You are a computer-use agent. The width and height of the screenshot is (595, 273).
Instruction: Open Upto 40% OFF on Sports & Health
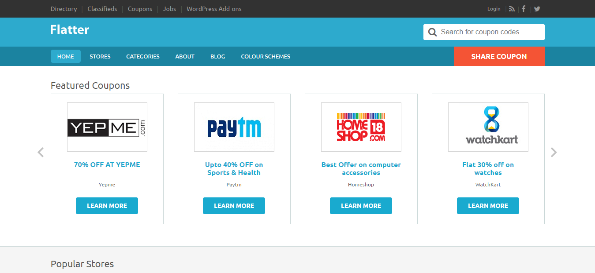(x=234, y=169)
